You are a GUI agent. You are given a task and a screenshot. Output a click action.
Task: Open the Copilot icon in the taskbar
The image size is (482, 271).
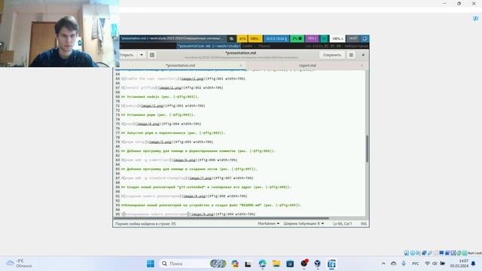[235, 263]
